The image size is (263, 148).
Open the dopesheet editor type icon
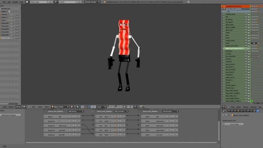coord(224,107)
